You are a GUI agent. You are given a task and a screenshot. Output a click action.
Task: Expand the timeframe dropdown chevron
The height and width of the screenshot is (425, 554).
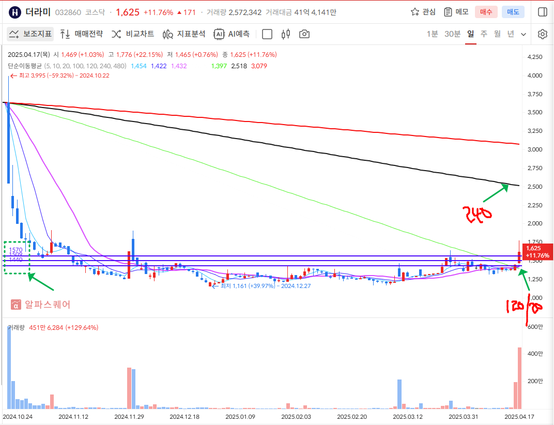[x=524, y=34]
